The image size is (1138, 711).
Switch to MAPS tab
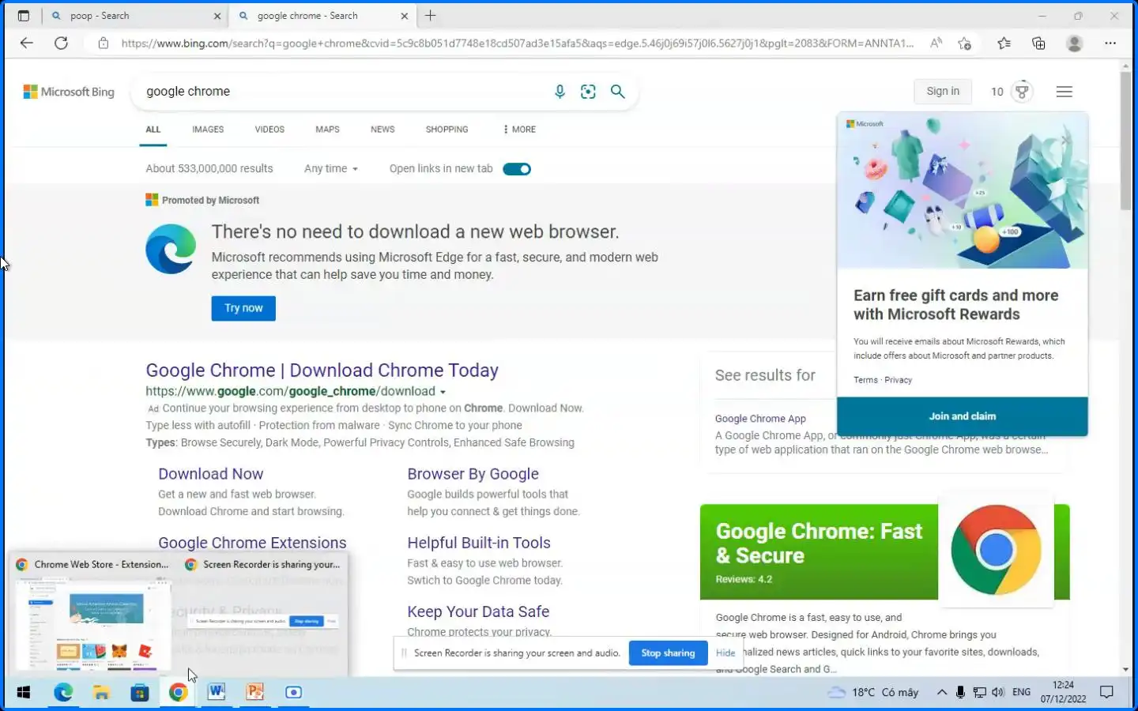tap(327, 130)
